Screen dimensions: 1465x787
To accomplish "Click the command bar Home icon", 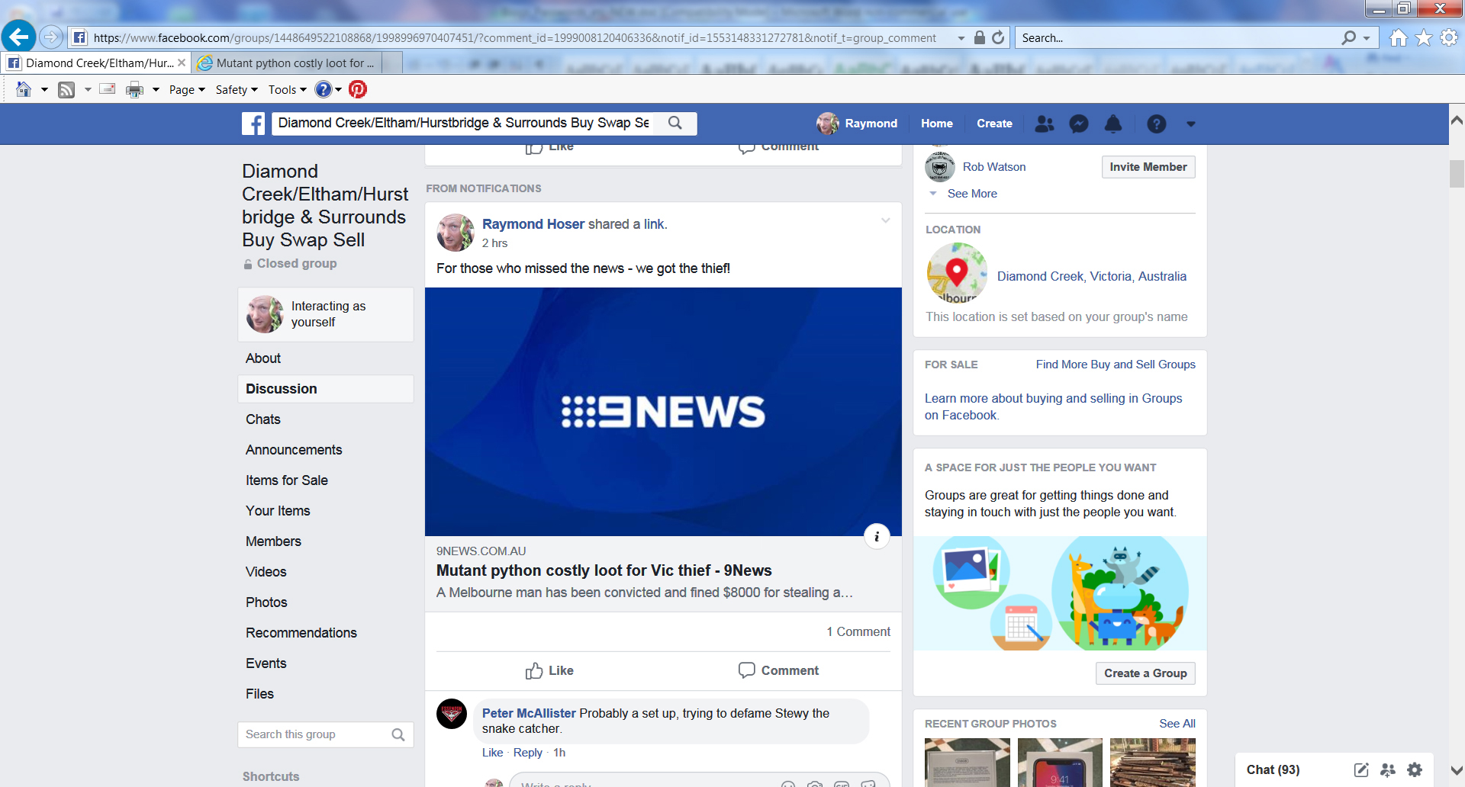I will click(x=24, y=89).
